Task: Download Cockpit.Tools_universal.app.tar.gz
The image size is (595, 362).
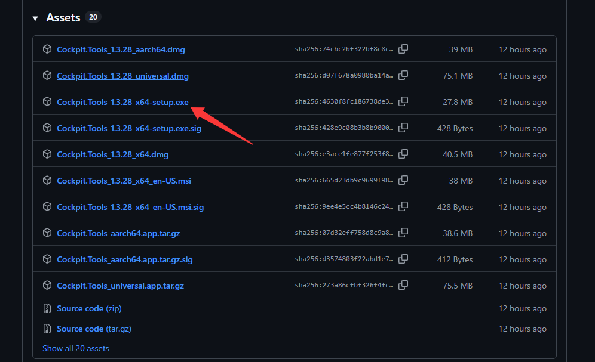Action: click(x=120, y=286)
